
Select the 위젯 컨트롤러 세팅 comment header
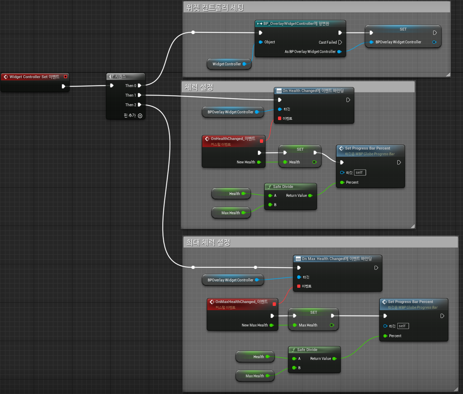[317, 7]
